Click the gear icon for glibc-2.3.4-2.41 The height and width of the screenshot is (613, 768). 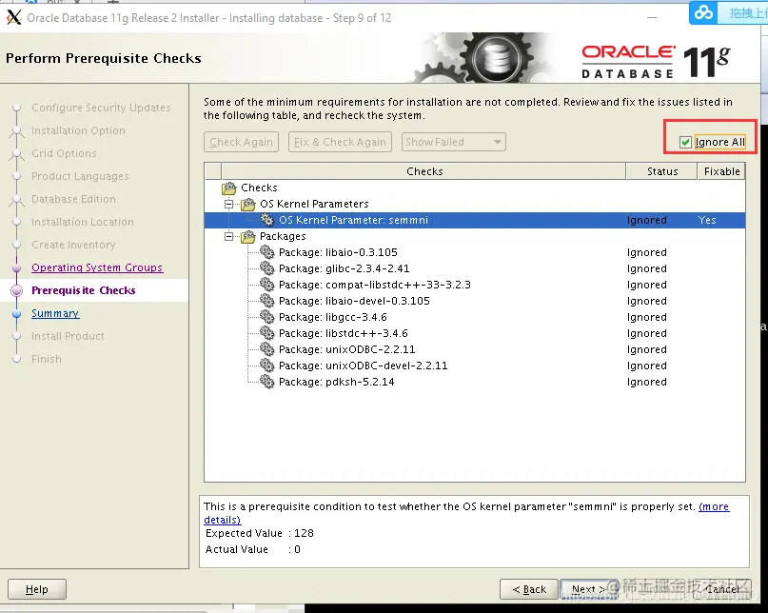(266, 268)
